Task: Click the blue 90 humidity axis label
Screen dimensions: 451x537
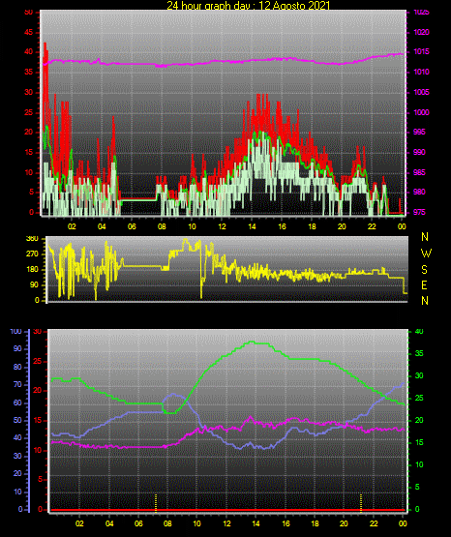Action: 17,349
